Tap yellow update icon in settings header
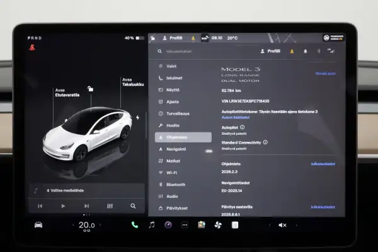 [x=292, y=51]
